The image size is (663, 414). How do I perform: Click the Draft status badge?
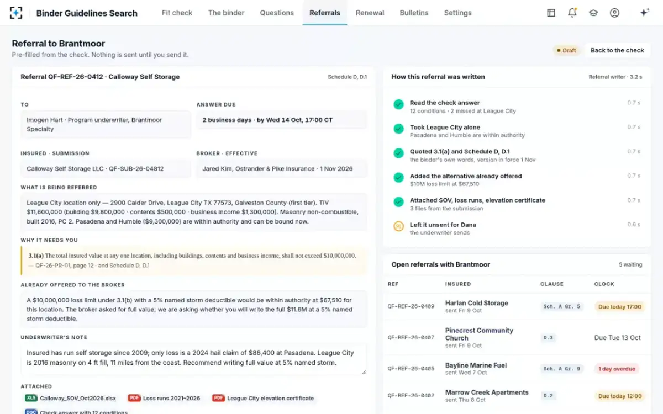click(x=566, y=50)
